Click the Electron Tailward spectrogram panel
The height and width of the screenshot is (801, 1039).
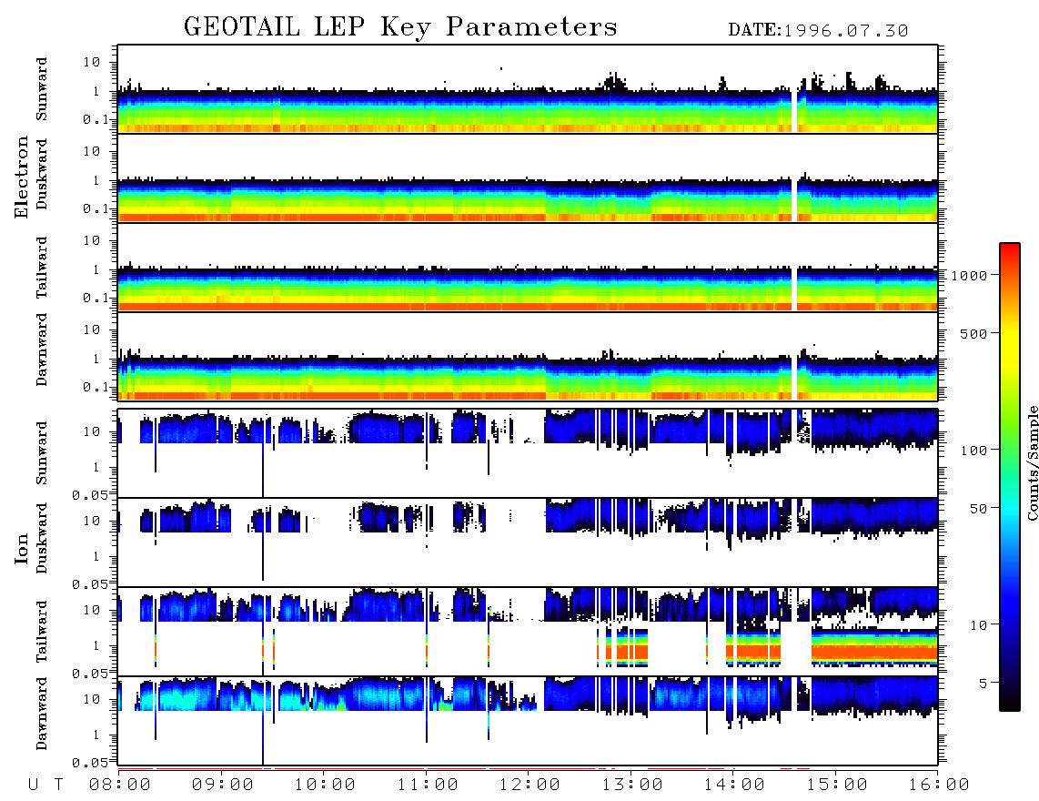[528, 268]
